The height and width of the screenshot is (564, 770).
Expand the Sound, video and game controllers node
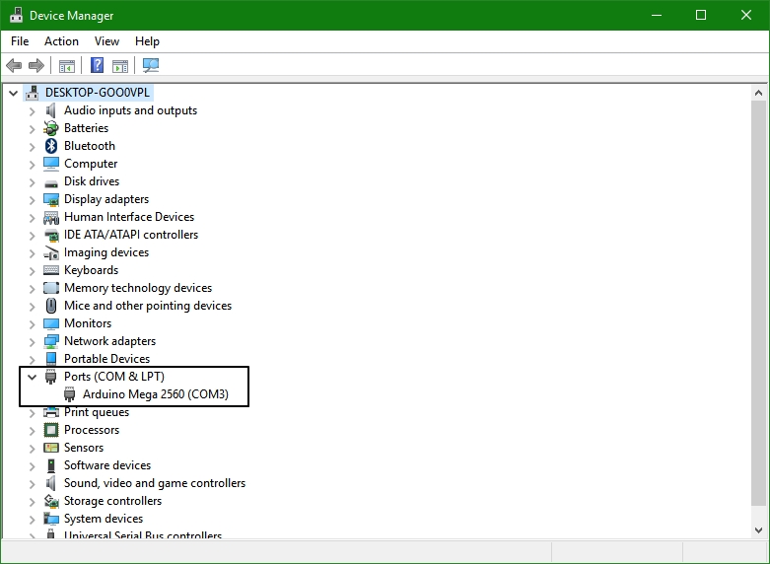pos(32,483)
